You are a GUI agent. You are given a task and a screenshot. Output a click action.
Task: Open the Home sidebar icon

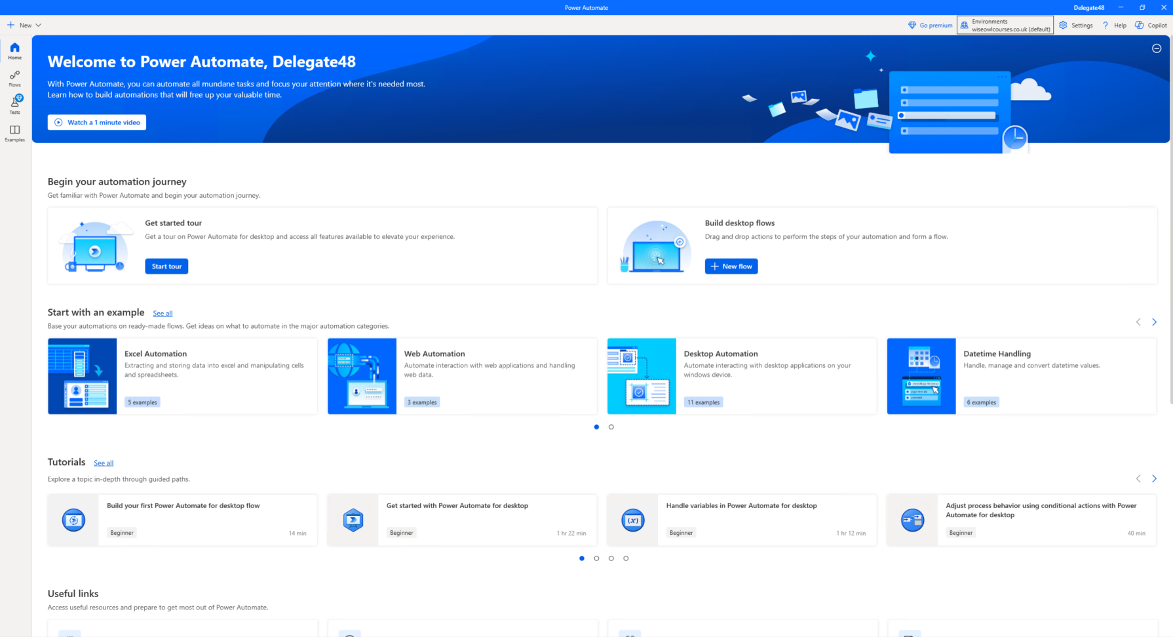click(x=14, y=47)
